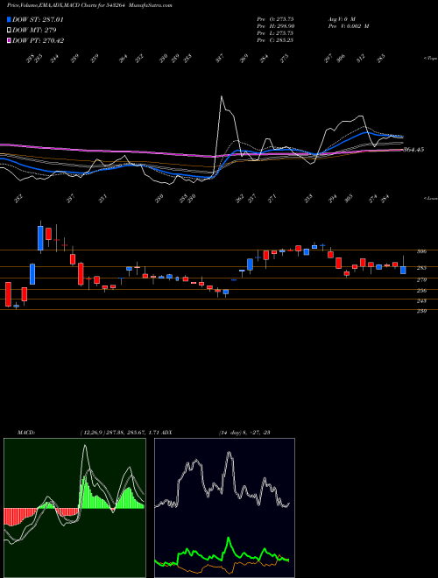Click the 248 price level label
Viewport: 438px width, 578px height.
(x=421, y=300)
